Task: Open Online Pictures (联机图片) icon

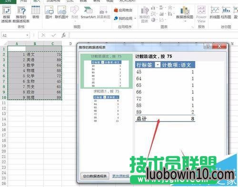Action: coord(61,12)
